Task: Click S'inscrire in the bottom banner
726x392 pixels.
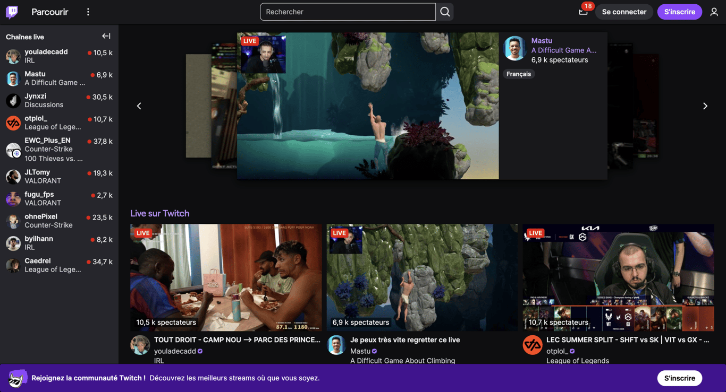Action: pyautogui.click(x=680, y=378)
